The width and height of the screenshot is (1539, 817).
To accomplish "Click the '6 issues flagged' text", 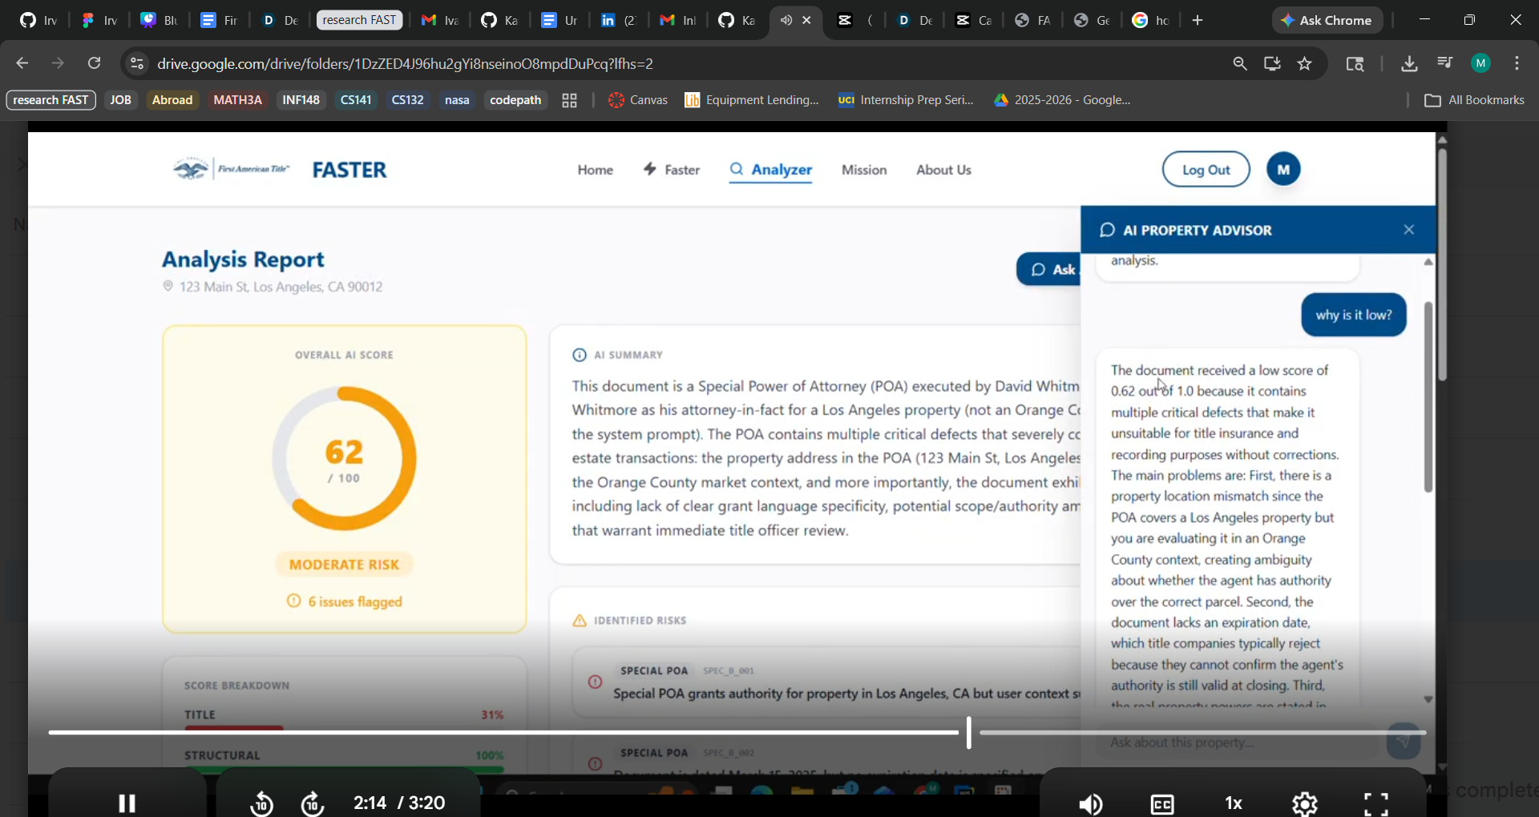I will click(x=355, y=602).
